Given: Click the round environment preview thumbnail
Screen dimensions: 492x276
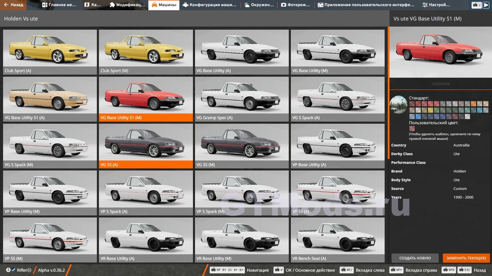Looking at the screenshot, I should pos(399,105).
